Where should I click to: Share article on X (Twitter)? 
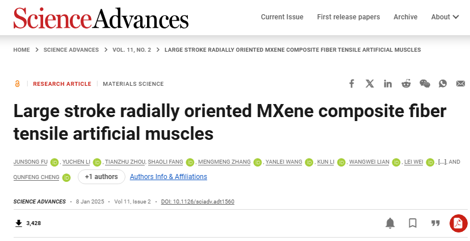point(370,84)
